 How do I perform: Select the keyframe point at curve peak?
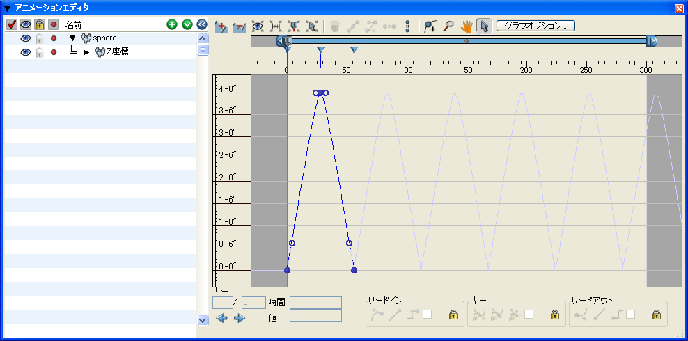[320, 93]
